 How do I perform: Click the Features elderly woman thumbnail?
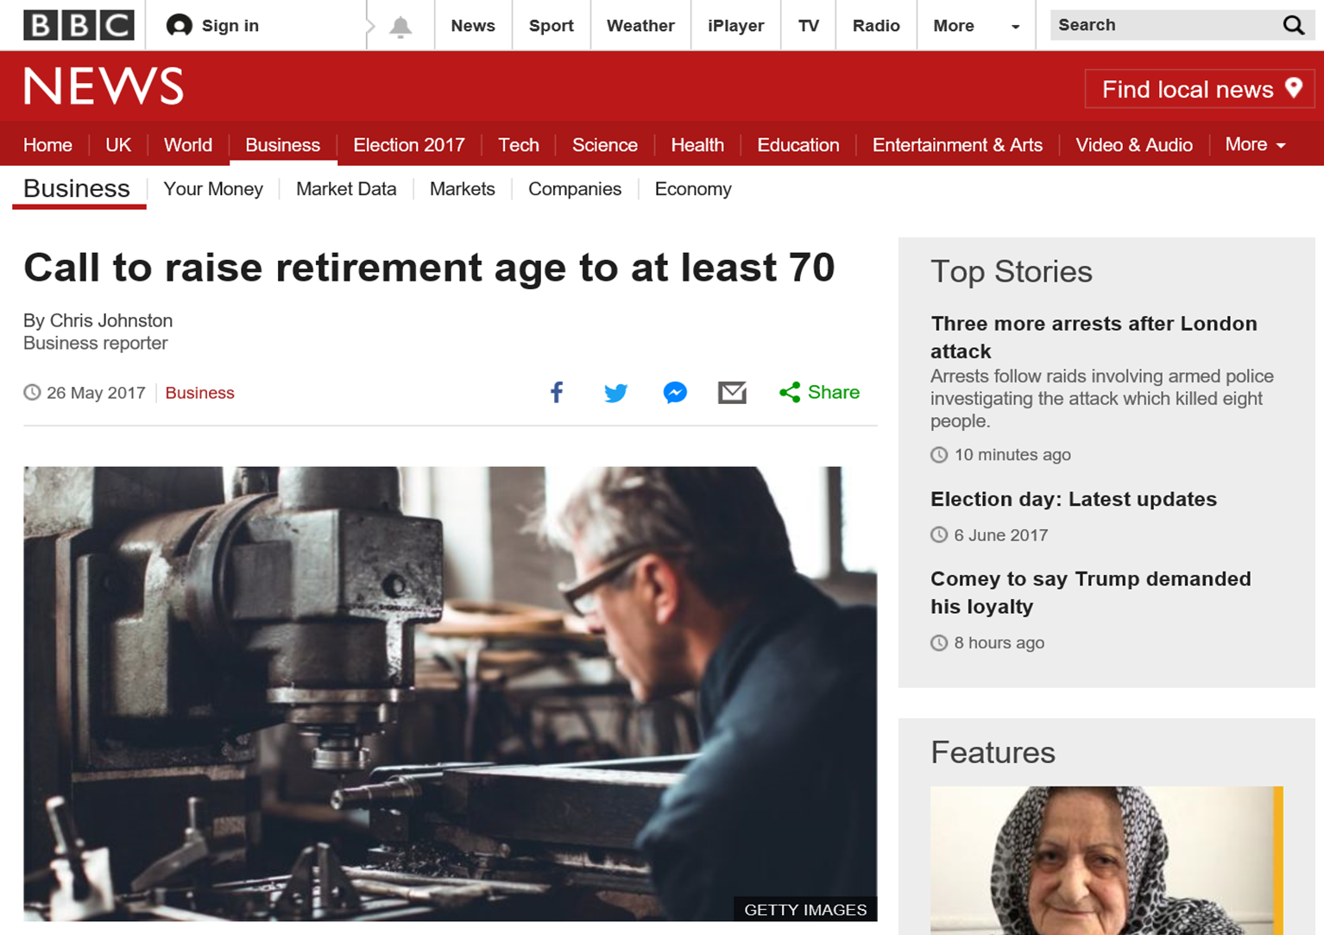click(x=1106, y=860)
